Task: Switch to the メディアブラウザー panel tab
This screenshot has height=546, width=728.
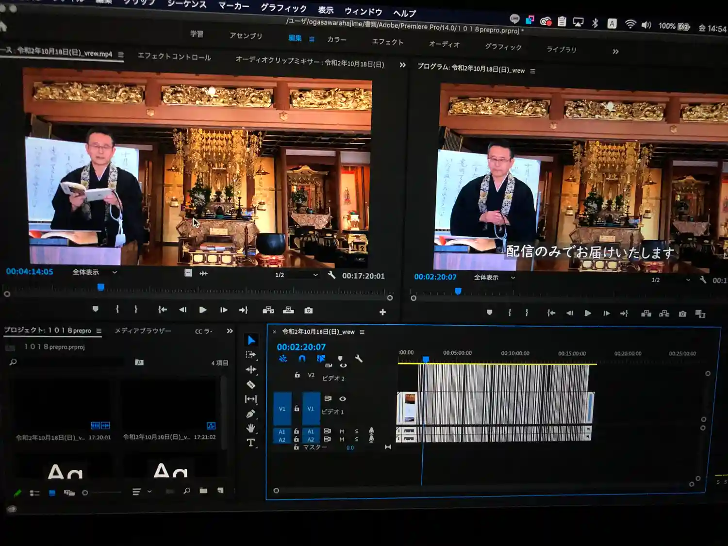Action: pyautogui.click(x=143, y=331)
